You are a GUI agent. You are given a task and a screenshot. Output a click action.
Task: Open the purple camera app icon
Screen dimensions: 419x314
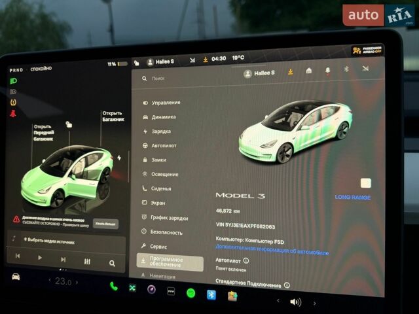[x=151, y=289]
